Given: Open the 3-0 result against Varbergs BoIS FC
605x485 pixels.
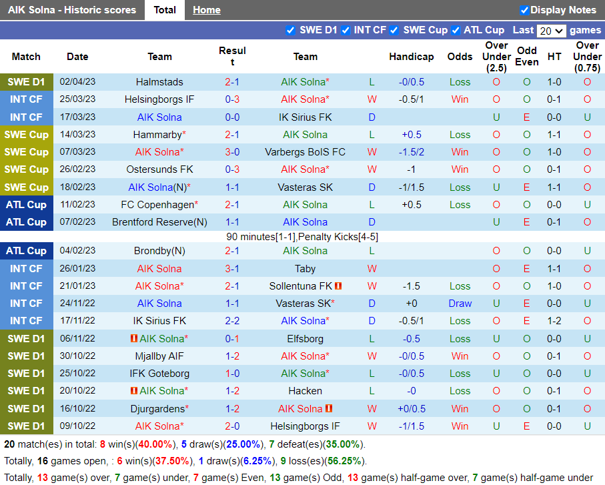Looking at the screenshot, I should [232, 152].
